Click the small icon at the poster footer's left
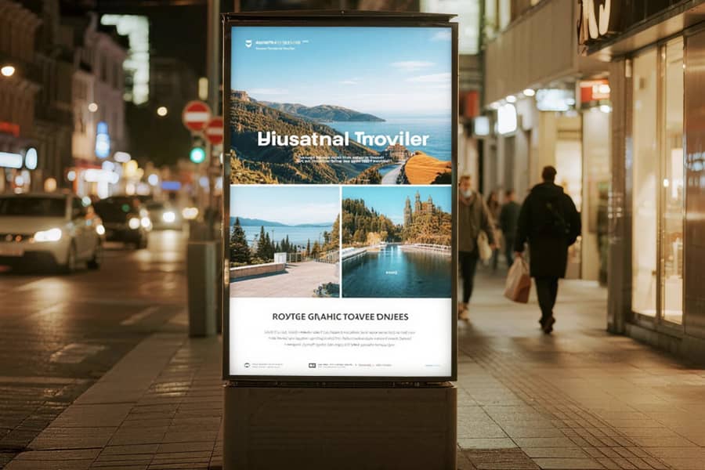The height and width of the screenshot is (470, 705). pyautogui.click(x=247, y=365)
